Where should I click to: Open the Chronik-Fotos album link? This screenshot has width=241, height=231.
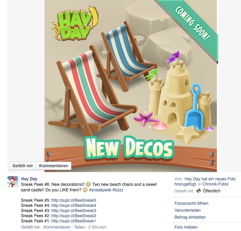(x=215, y=184)
